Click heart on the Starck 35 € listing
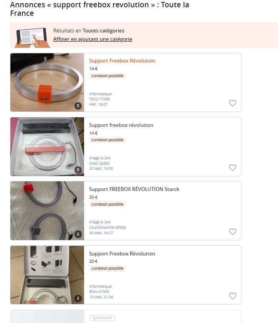The width and height of the screenshot is (278, 323). [x=233, y=232]
